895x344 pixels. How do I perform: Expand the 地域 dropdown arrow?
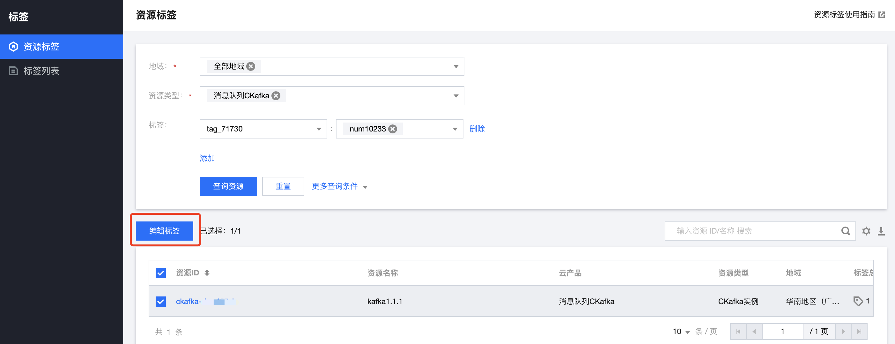[456, 66]
